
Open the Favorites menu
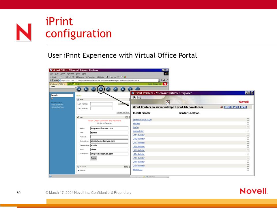pyautogui.click(x=70, y=74)
